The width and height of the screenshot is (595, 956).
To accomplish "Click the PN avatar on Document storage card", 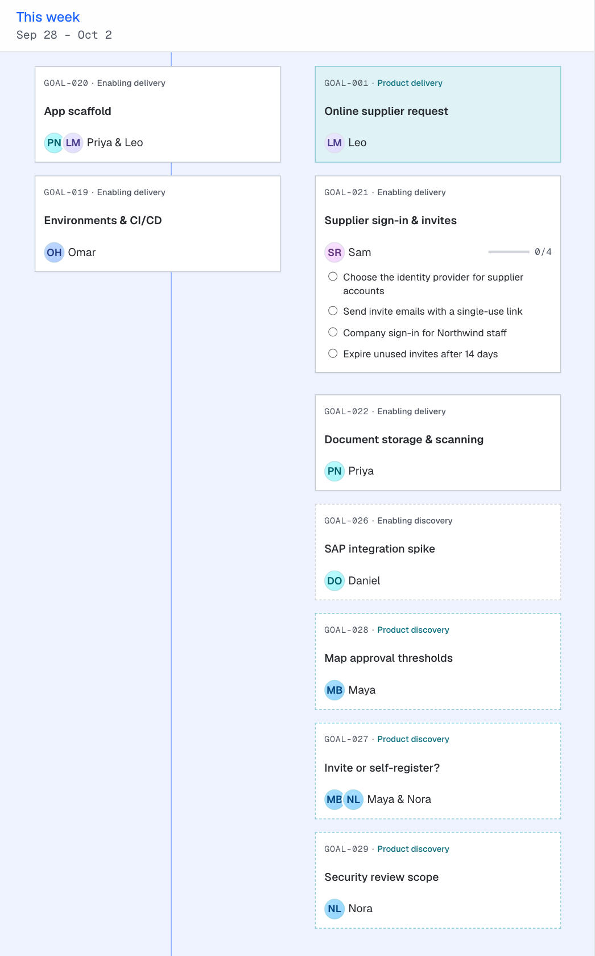I will (334, 471).
